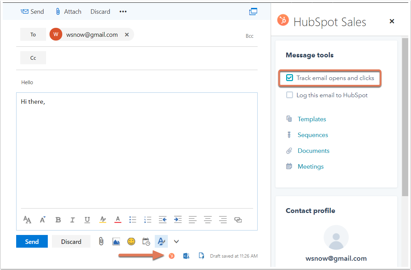
Task: Increase paragraph indent
Action: pos(178,220)
